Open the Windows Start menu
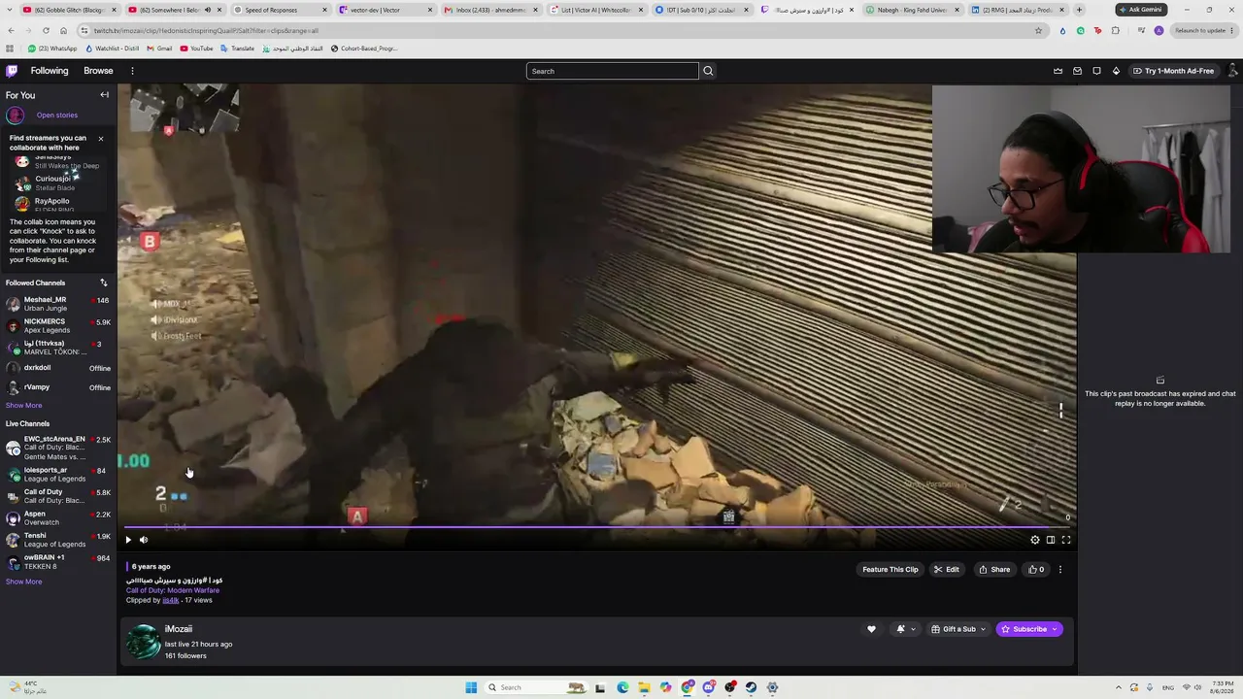1243x699 pixels. (471, 687)
